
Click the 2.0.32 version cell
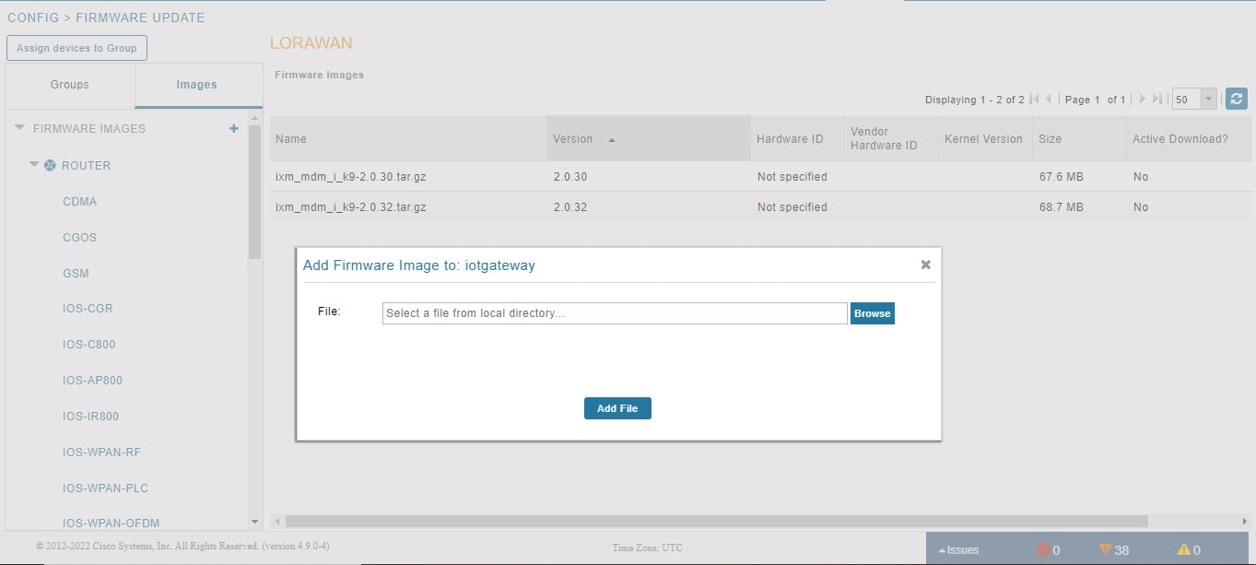tap(570, 207)
